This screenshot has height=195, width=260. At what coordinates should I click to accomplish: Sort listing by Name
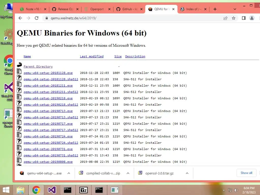(27, 56)
